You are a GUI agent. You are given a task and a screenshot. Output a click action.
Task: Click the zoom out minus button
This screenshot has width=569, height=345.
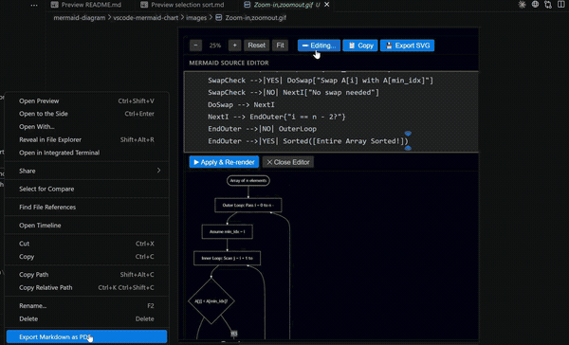(x=195, y=45)
